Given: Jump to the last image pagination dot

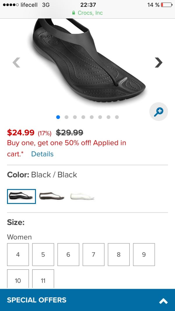Looking at the screenshot, I should point(117,117).
